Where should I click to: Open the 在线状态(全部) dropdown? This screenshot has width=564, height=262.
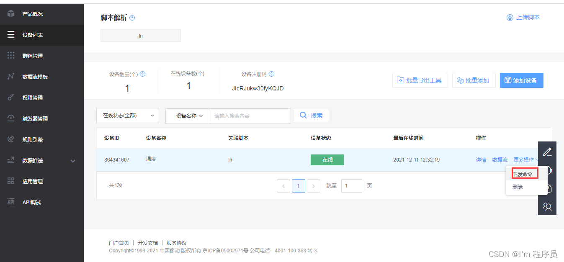pos(128,116)
